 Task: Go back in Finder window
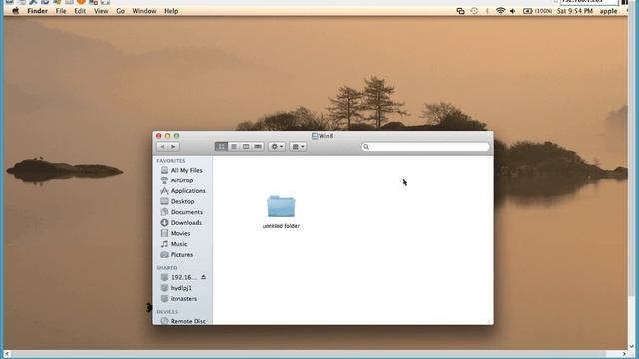(x=162, y=147)
